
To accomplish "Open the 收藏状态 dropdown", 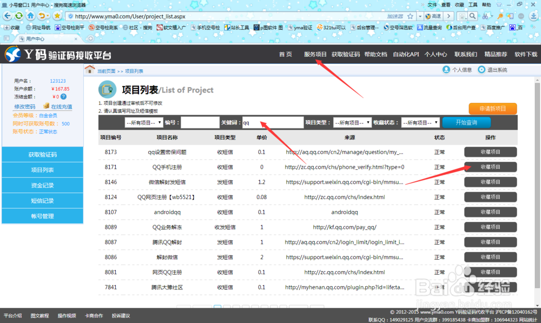I will [420, 122].
